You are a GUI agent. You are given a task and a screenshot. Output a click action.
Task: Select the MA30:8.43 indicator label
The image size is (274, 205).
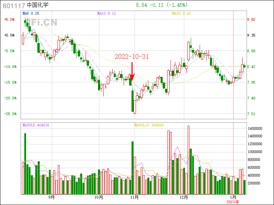pyautogui.click(x=181, y=13)
